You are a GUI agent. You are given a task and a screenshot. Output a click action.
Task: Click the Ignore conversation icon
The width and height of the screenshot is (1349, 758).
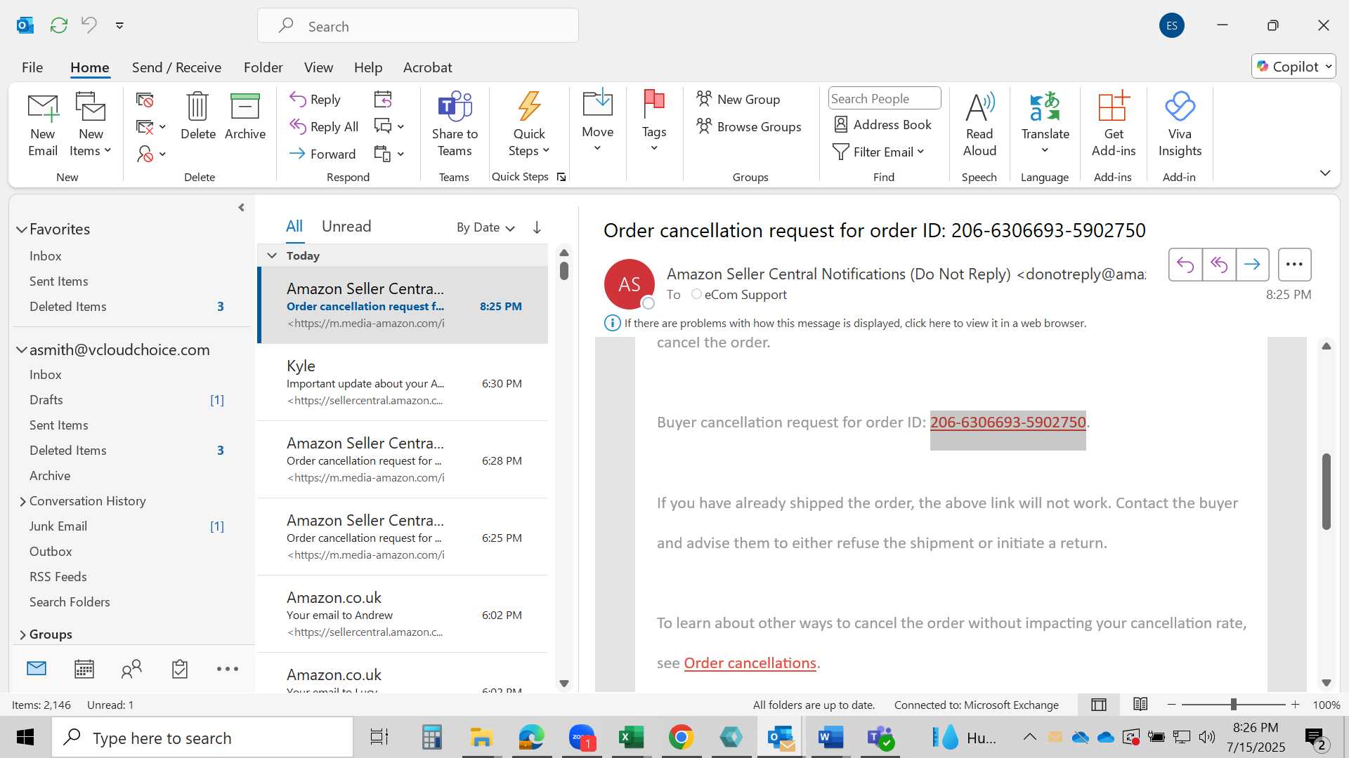coord(145,100)
